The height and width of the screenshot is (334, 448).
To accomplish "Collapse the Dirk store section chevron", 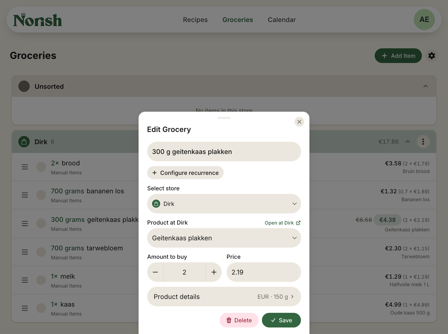I will click(408, 142).
